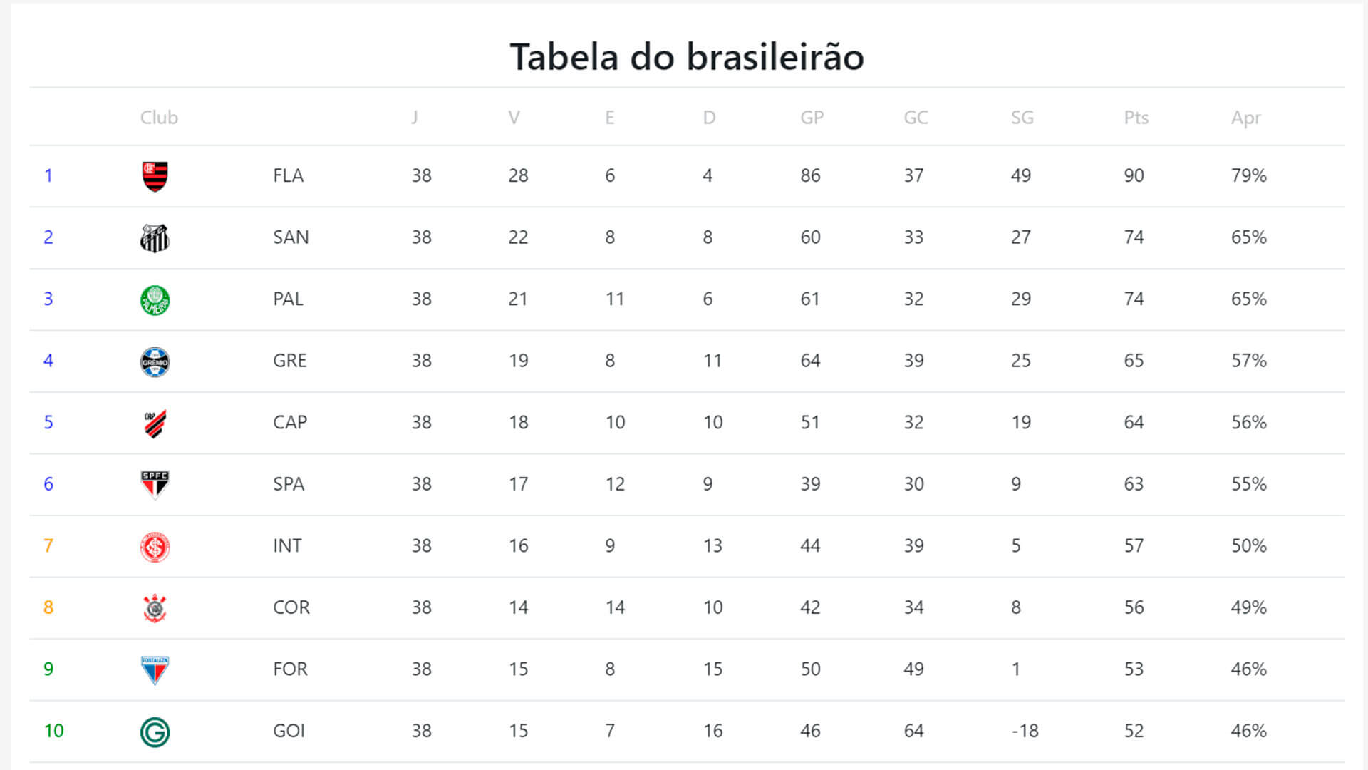Click position number 10 in green
Viewport: 1368px width, 770px height.
point(53,731)
